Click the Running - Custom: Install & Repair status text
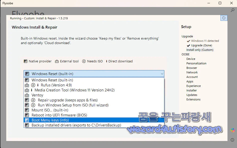 point(39,18)
